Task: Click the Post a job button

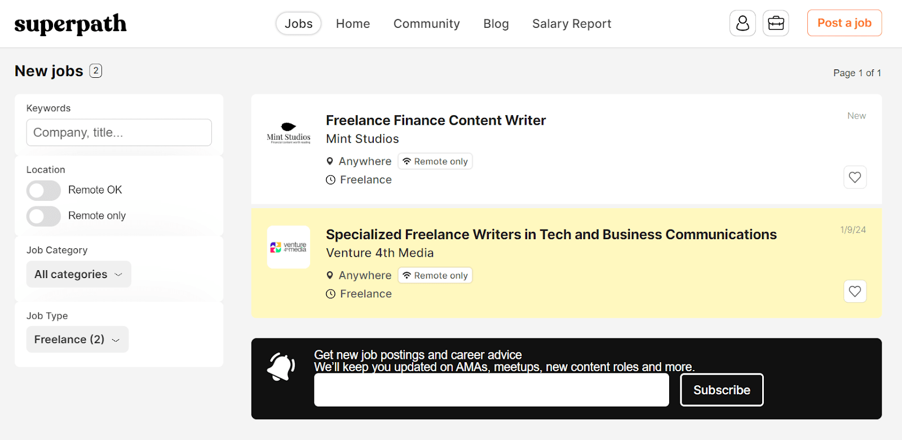Action: pyautogui.click(x=844, y=23)
